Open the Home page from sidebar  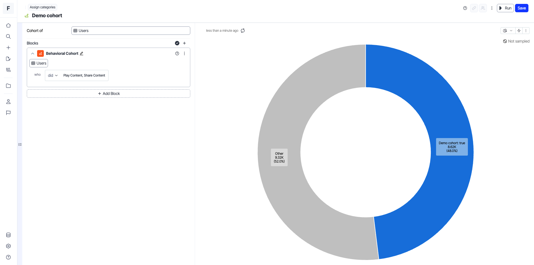tap(8, 25)
